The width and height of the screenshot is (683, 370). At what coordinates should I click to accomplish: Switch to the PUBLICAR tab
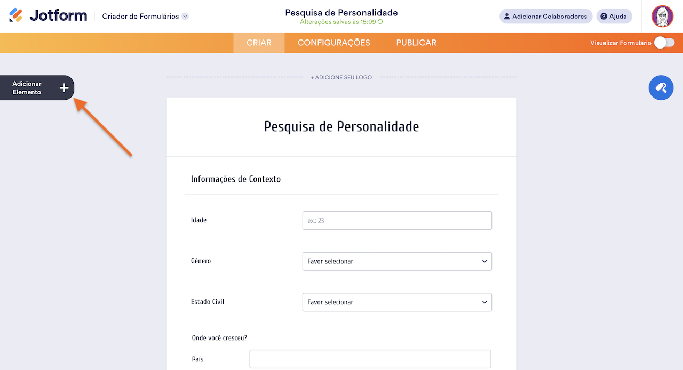coord(416,43)
